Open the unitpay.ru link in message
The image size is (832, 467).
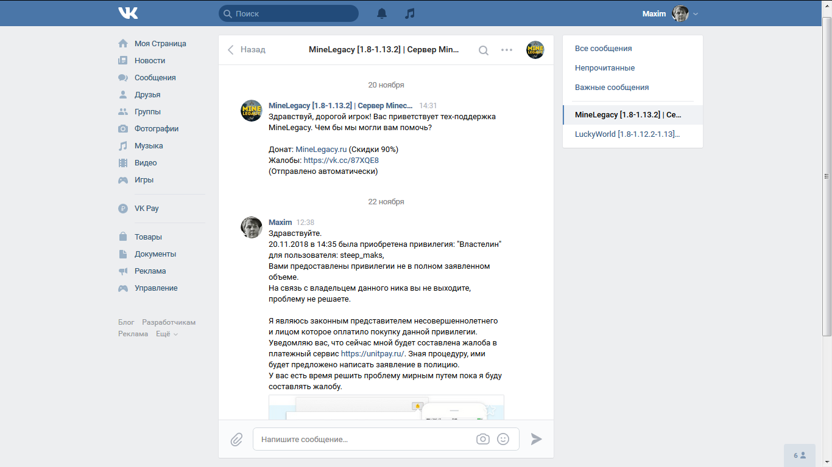pyautogui.click(x=373, y=354)
